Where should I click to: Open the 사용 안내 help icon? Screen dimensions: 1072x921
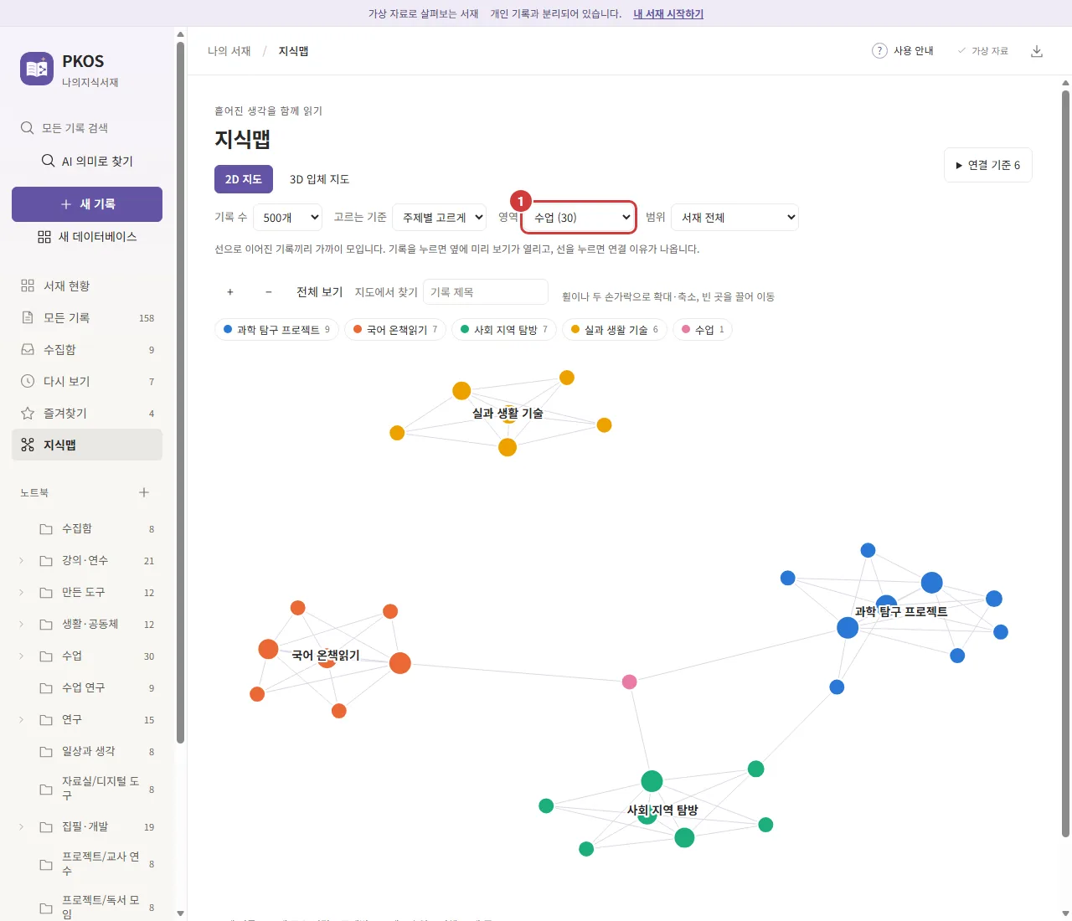click(879, 51)
